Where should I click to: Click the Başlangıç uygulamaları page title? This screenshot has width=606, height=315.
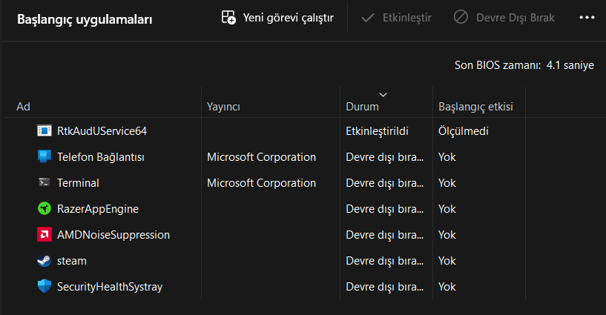pyautogui.click(x=85, y=19)
